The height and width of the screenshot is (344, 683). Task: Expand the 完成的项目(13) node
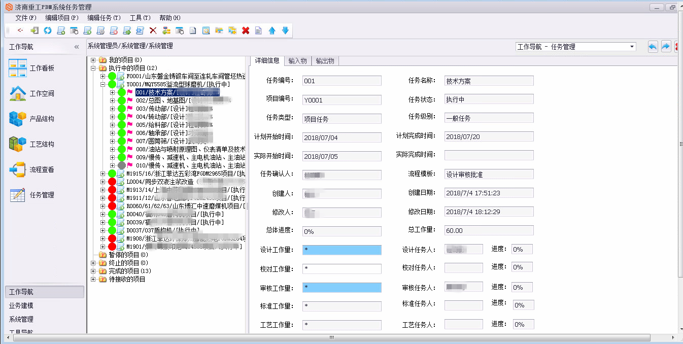[93, 271]
